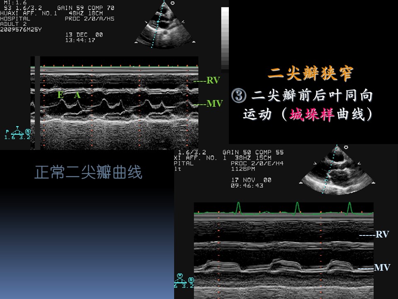The height and width of the screenshot is (299, 398).
Task: Click the text 38HZ 15CM
Action: click(x=253, y=158)
